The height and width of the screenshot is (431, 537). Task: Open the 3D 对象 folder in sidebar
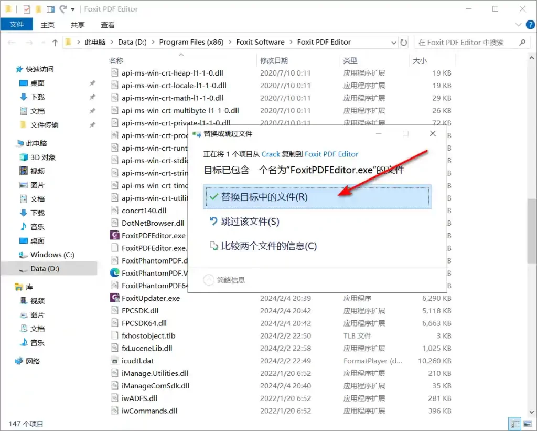[x=23, y=157]
